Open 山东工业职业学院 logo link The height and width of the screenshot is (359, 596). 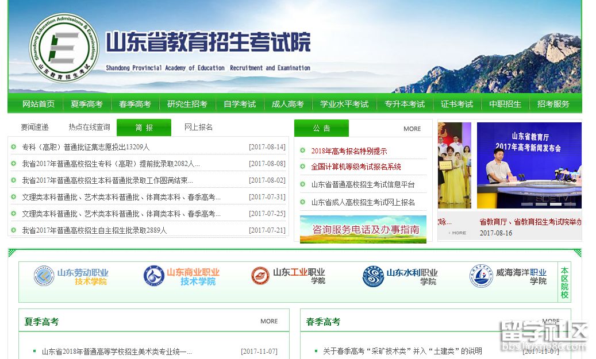tap(288, 276)
